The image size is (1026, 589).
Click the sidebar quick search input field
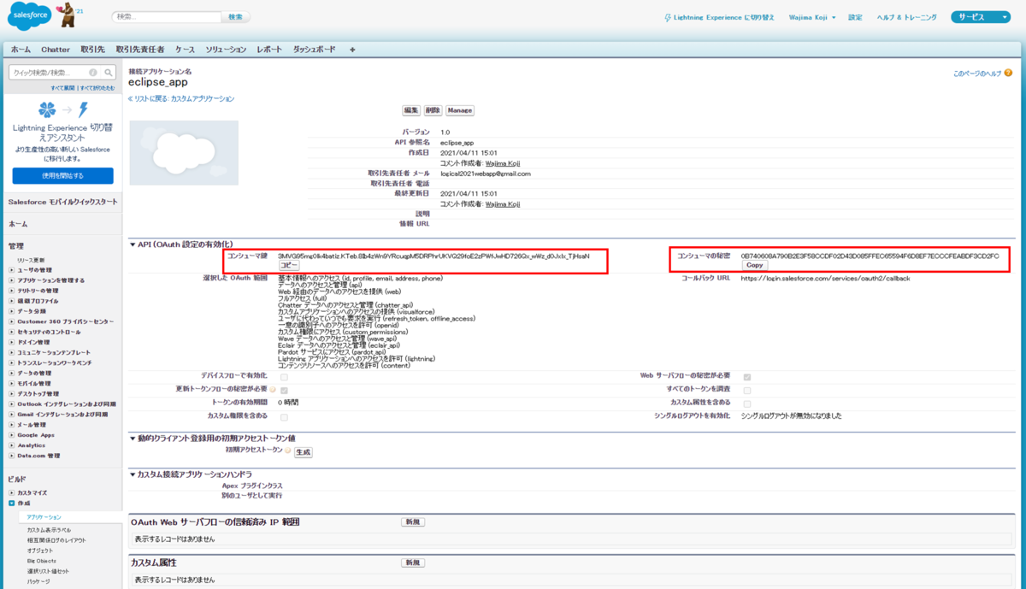(48, 73)
